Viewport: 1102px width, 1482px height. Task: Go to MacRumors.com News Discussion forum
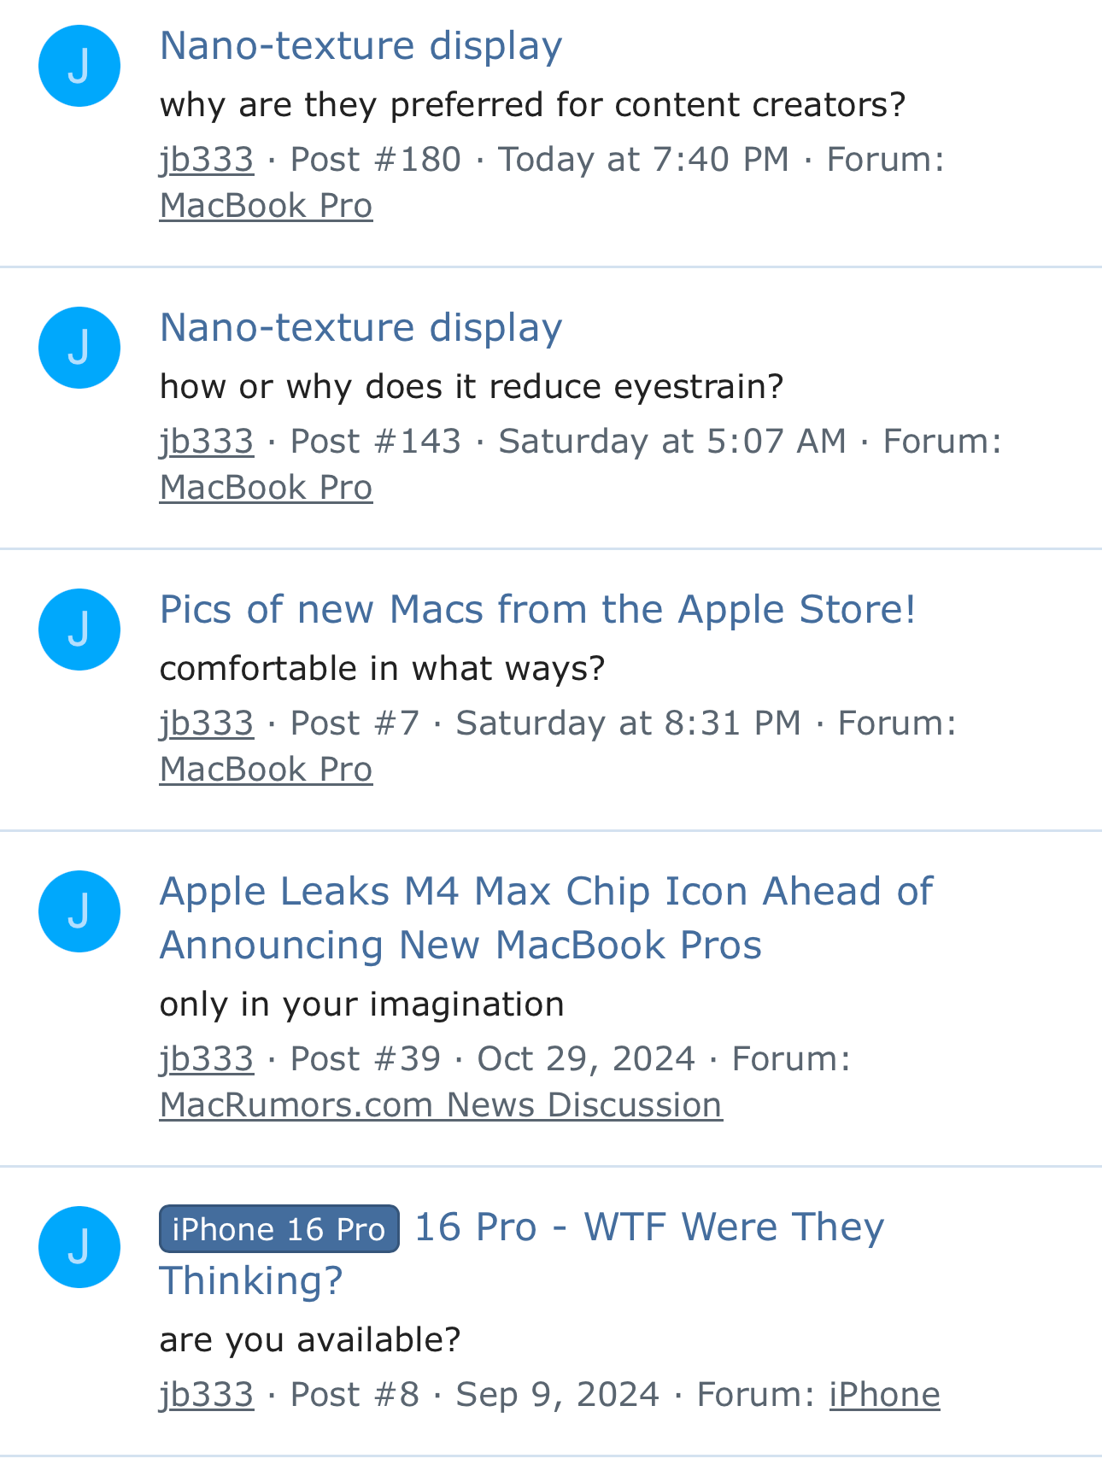click(441, 1105)
